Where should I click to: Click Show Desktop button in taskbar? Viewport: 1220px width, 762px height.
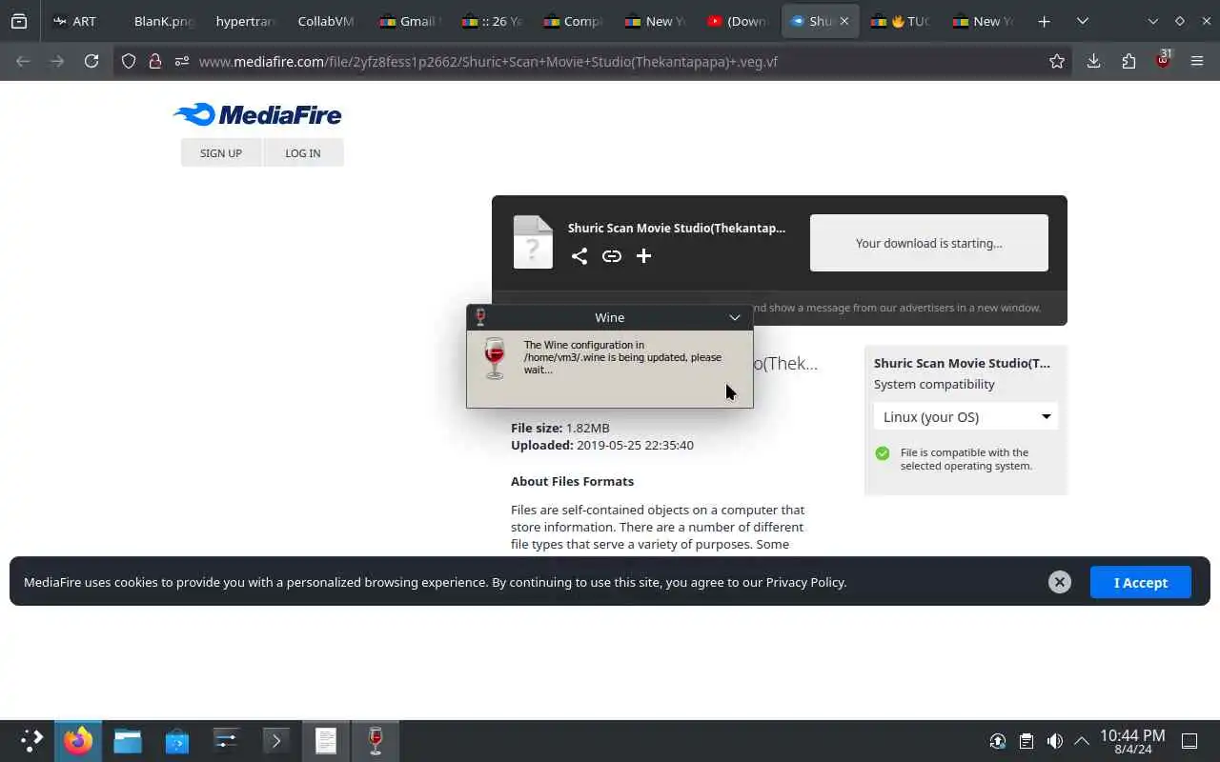click(x=1189, y=741)
